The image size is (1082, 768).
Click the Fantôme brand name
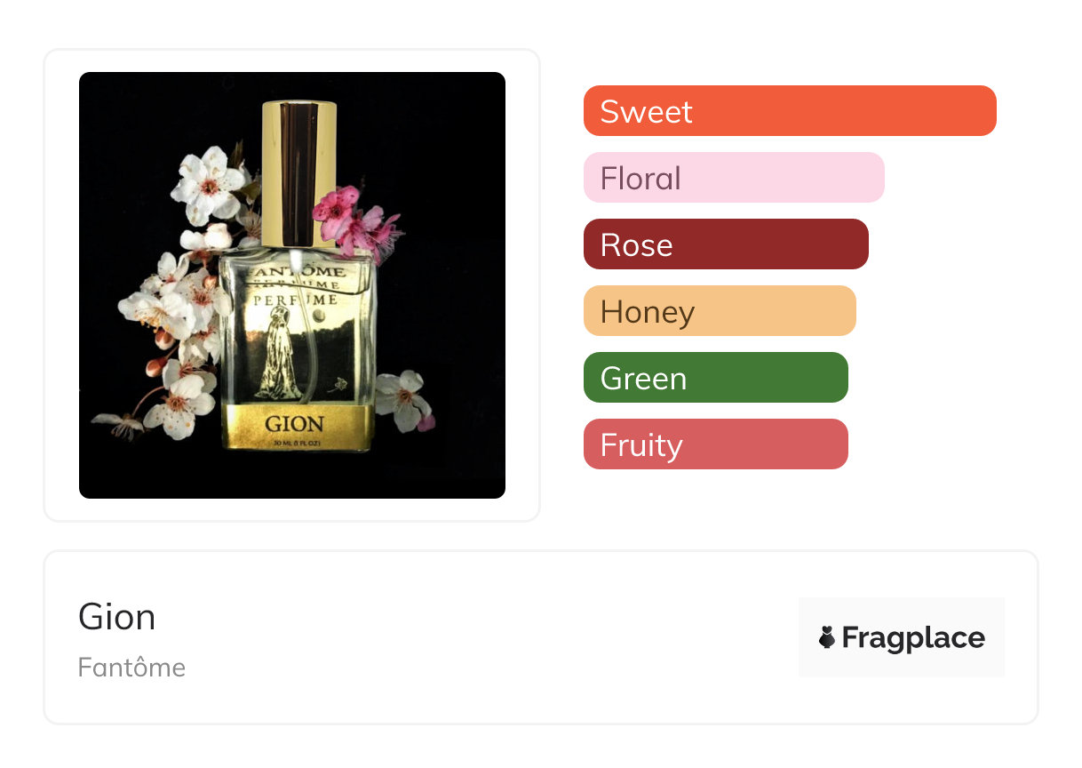pos(131,668)
